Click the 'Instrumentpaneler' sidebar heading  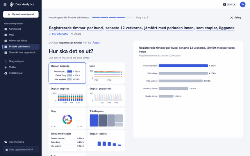[14, 23]
